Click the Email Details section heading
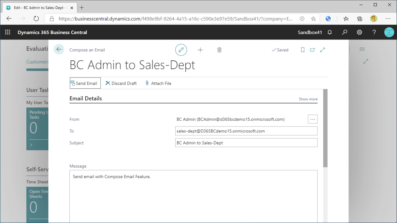The width and height of the screenshot is (397, 223). tap(86, 98)
